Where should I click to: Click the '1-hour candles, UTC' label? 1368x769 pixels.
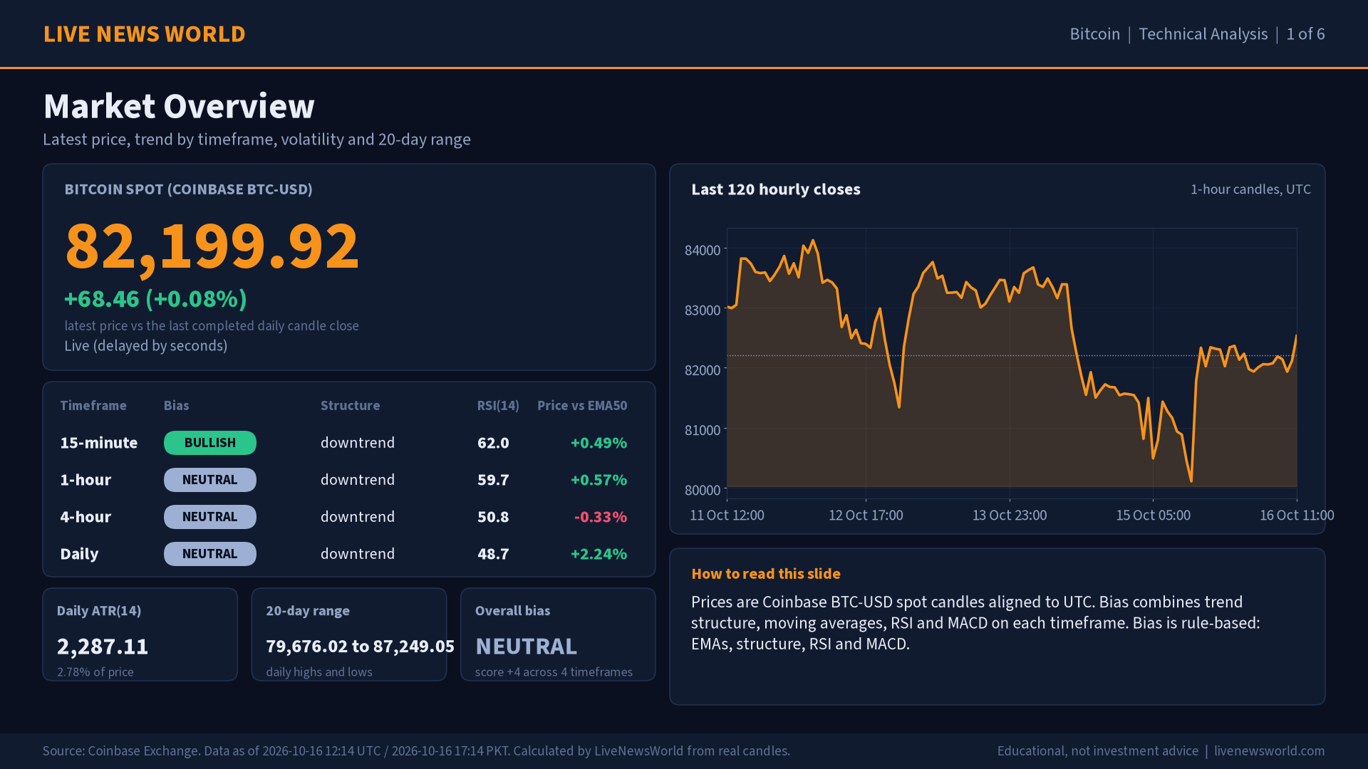point(1250,189)
